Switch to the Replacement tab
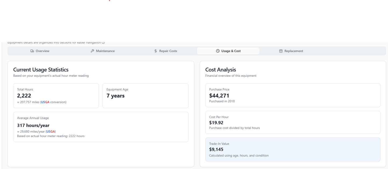Screen dimensions: 388x169 [291, 51]
